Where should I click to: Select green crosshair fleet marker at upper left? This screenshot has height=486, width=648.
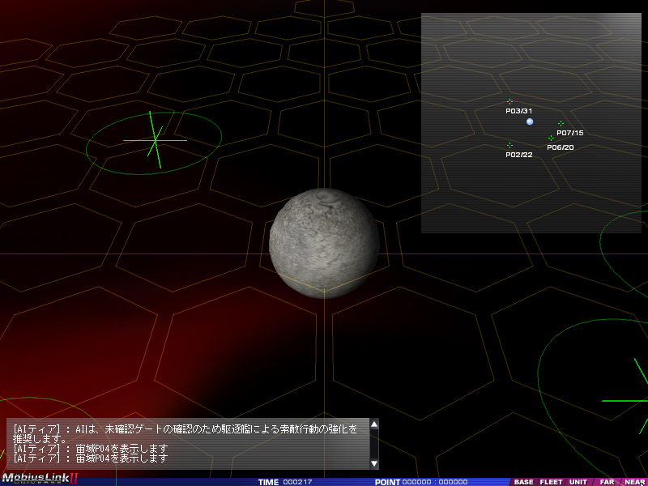click(x=155, y=140)
